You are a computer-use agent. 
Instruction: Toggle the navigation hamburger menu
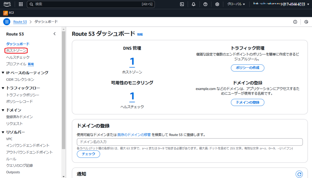coord(7,22)
